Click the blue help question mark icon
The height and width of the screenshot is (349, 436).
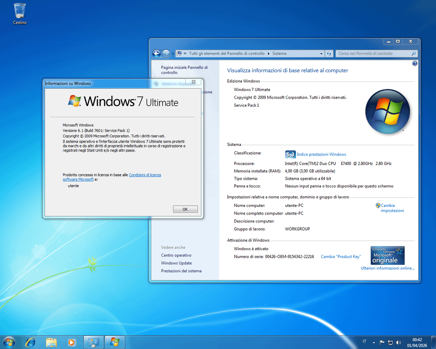point(415,64)
